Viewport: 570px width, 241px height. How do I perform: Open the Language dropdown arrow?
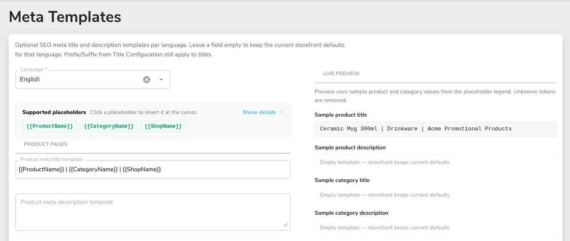(161, 80)
